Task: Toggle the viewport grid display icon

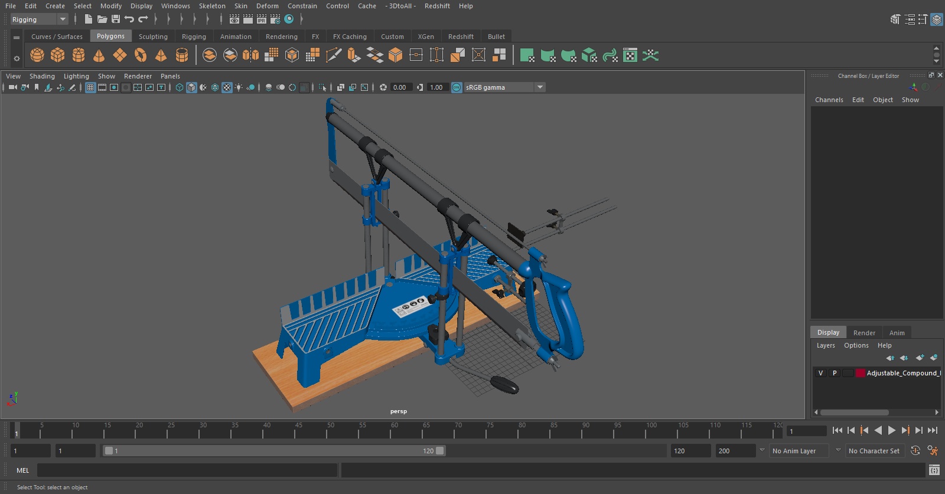Action: point(90,87)
